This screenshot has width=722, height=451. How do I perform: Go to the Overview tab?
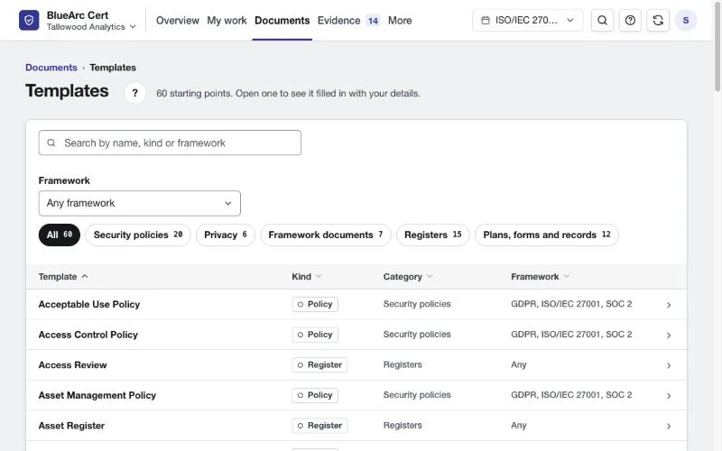pyautogui.click(x=178, y=20)
